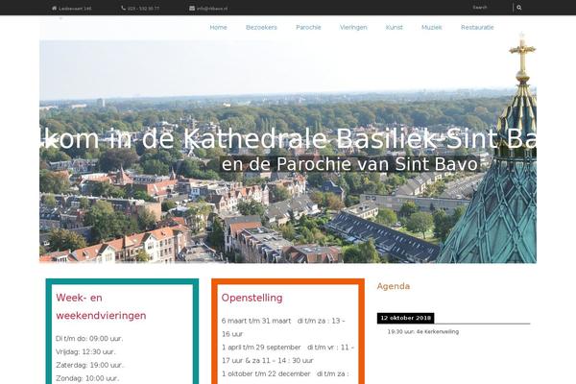Open the Kunst menu
576x384 pixels.
394,27
